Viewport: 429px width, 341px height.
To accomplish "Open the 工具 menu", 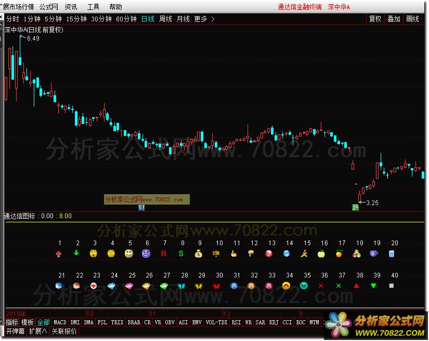I will click(x=93, y=7).
